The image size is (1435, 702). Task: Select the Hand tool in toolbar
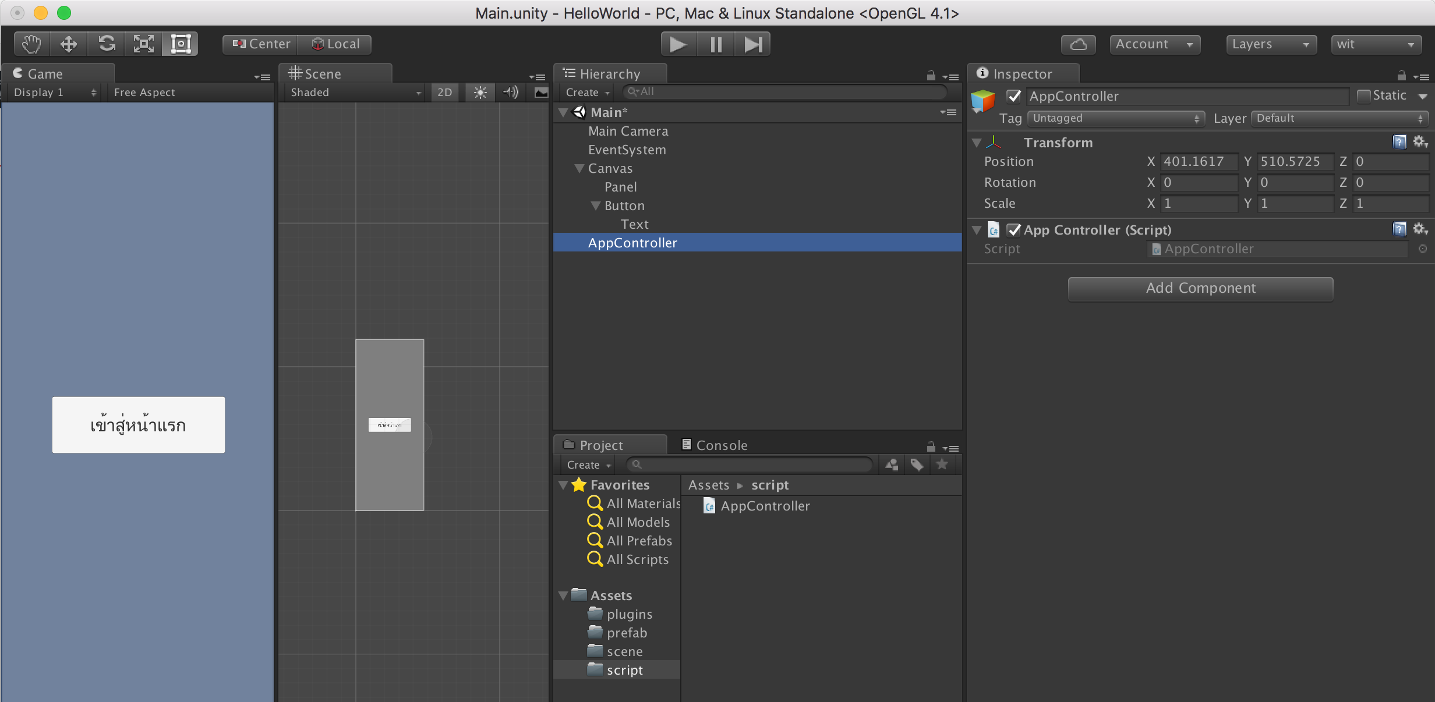click(30, 43)
